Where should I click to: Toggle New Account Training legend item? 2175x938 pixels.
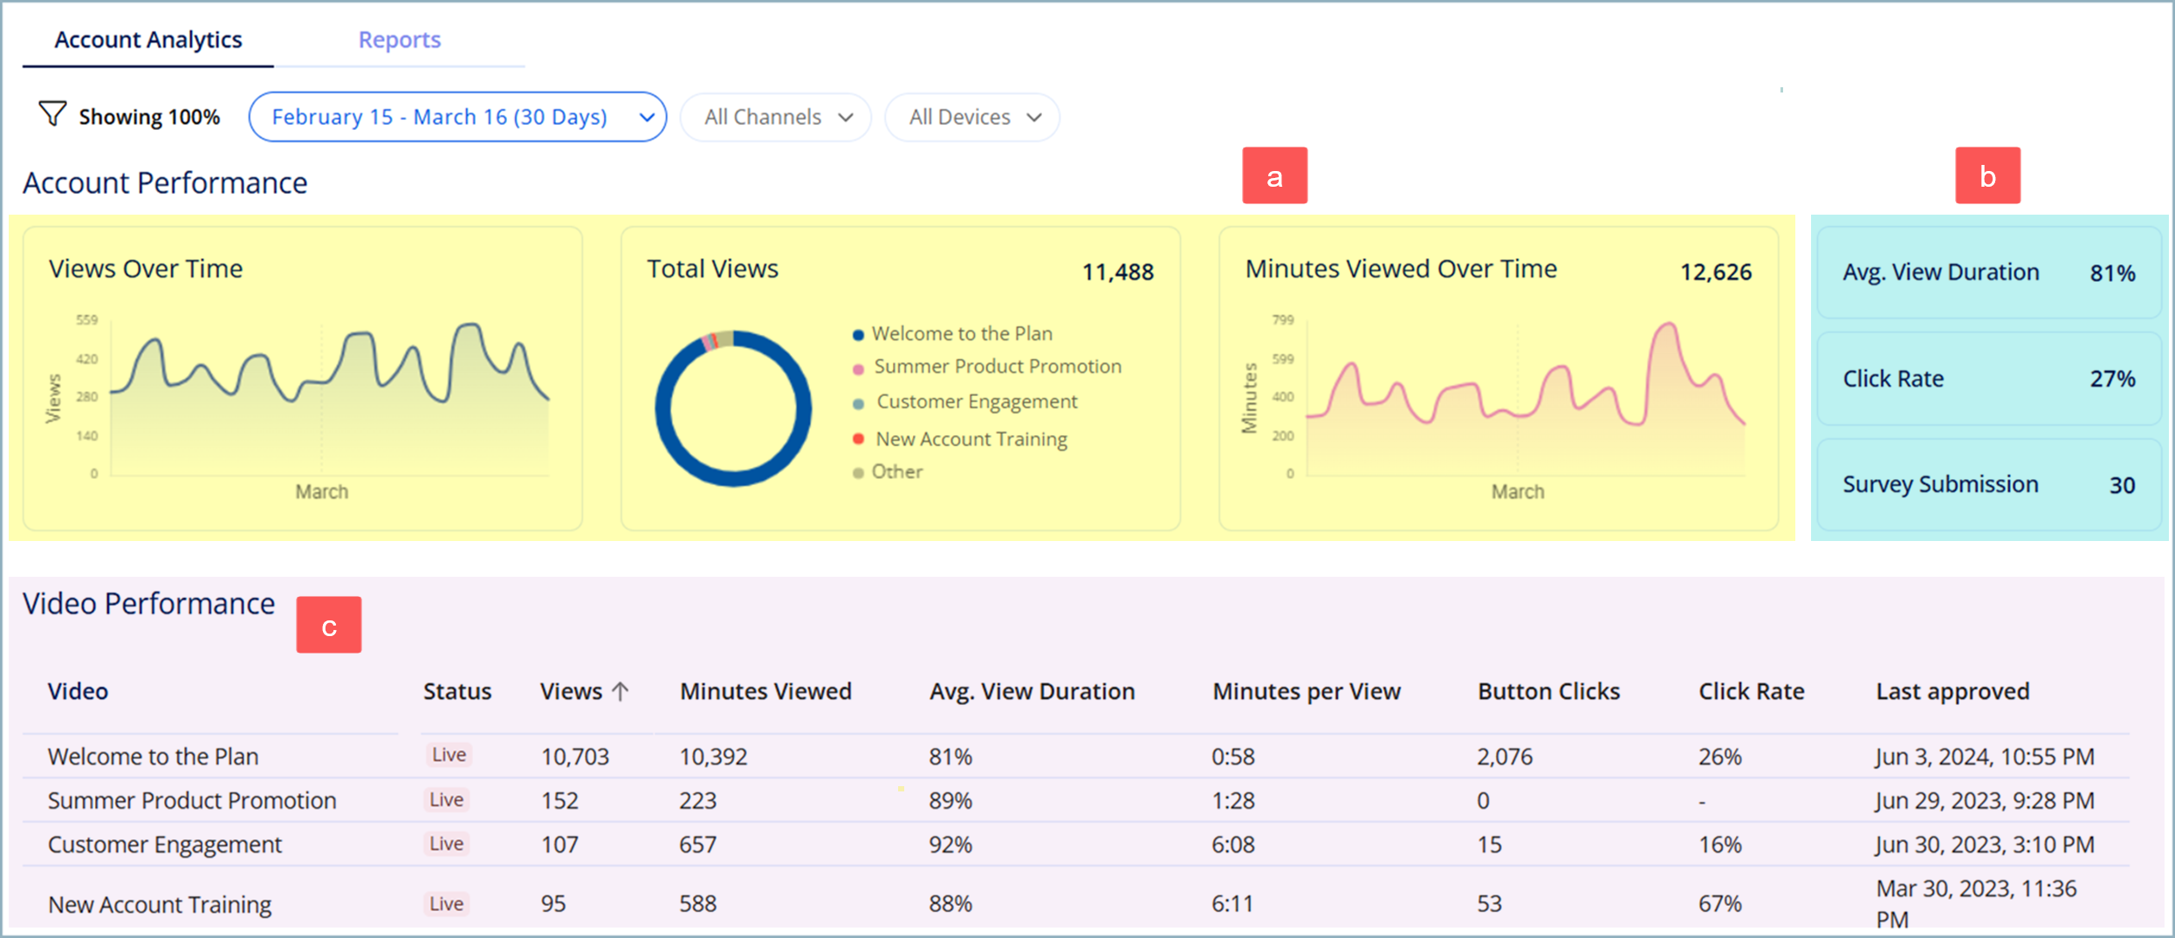coord(971,439)
